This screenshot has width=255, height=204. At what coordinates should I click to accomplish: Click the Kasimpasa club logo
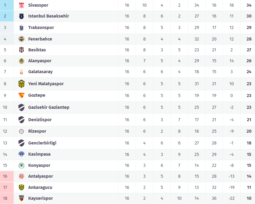[x=21, y=154]
